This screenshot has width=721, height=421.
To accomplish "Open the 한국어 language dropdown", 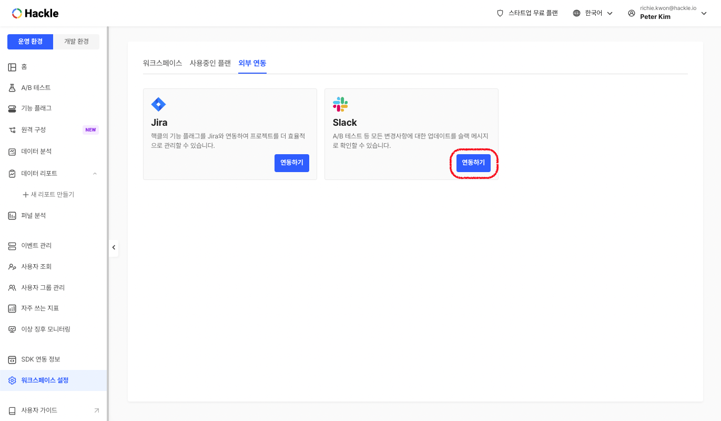I will 593,13.
